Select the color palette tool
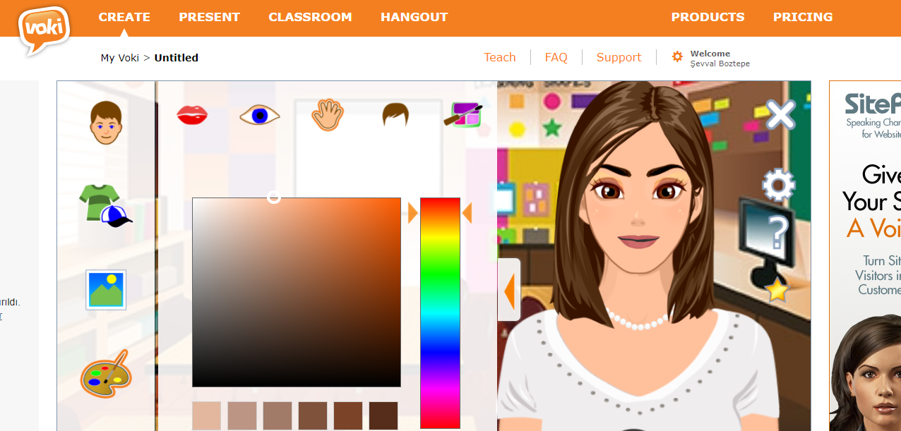The image size is (901, 431). tap(105, 375)
